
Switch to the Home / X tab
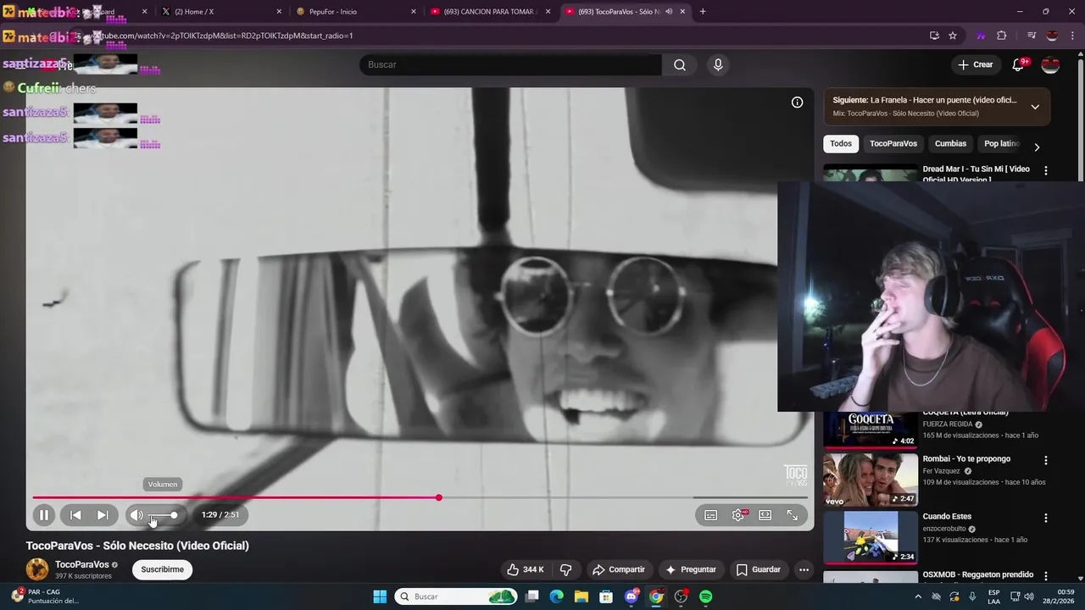pos(220,12)
